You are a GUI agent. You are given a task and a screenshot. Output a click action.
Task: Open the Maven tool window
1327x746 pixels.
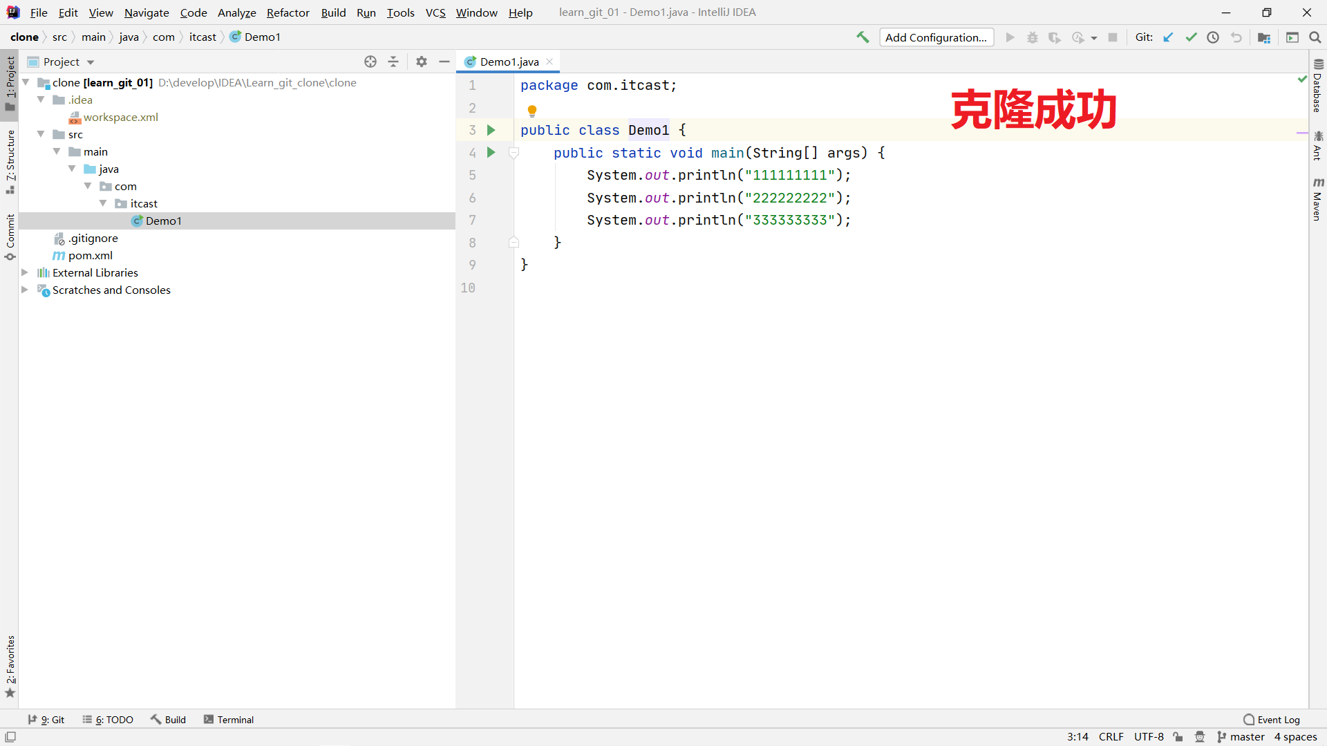1318,199
